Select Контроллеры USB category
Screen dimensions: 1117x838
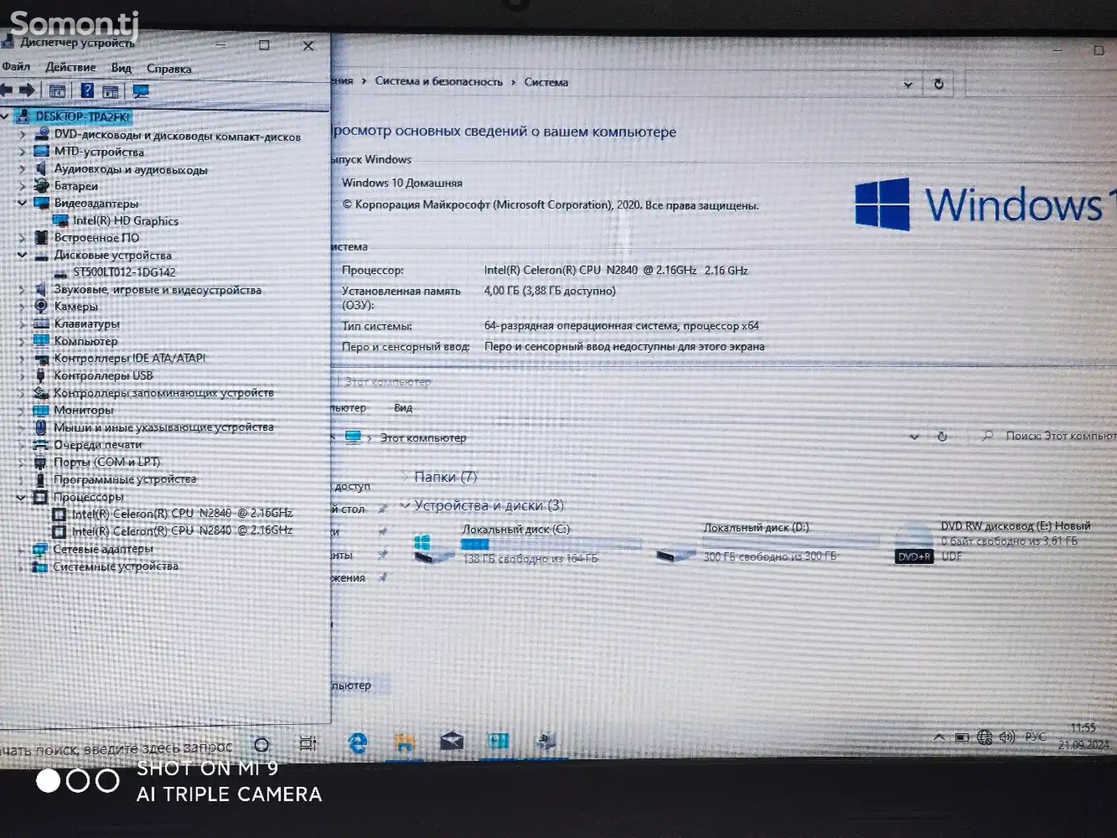point(103,375)
